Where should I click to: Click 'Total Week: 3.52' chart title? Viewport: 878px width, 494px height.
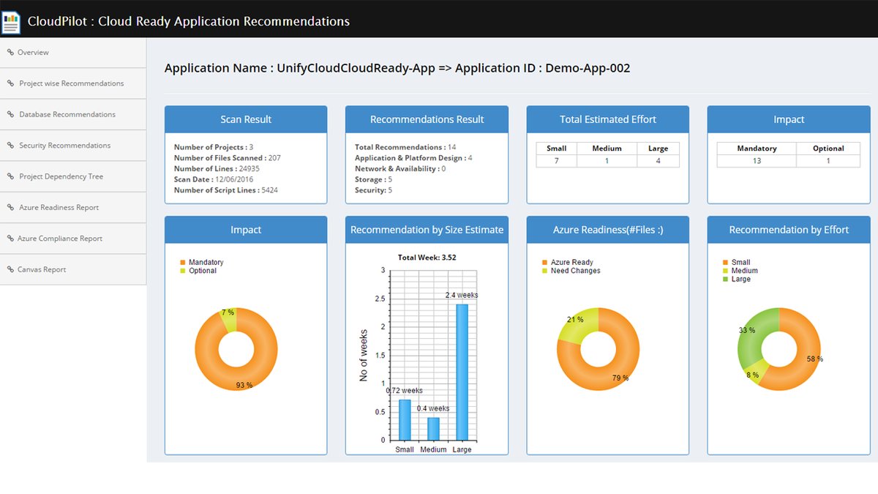[427, 258]
